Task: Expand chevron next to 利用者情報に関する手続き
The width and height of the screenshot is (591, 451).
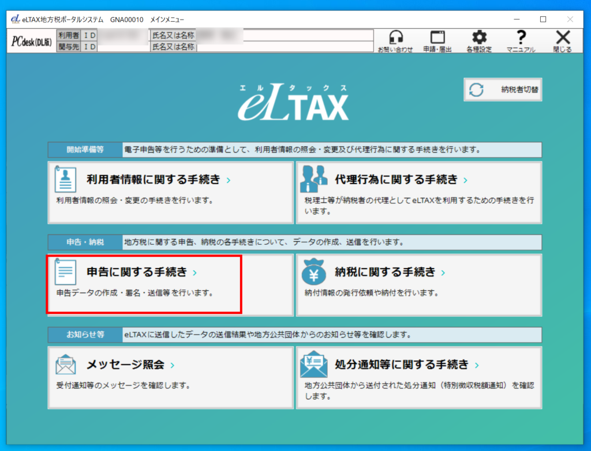Action: pyautogui.click(x=229, y=180)
